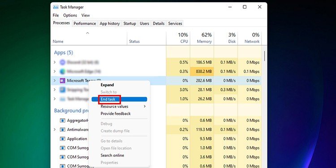
Task: Click the 9.5 MB memory cell
Action: pyautogui.click(x=202, y=139)
